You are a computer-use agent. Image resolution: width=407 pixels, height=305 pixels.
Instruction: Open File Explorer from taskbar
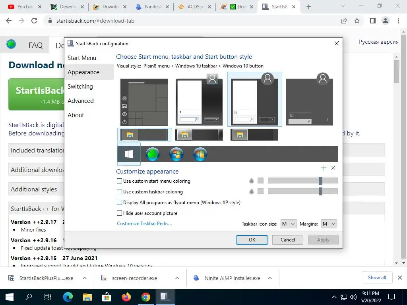tap(87, 297)
